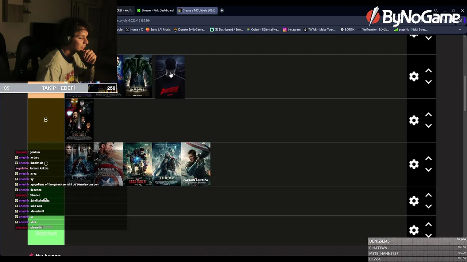The width and height of the screenshot is (467, 262).
Task: Click chat message "olur olur"
Action: pos(37,206)
